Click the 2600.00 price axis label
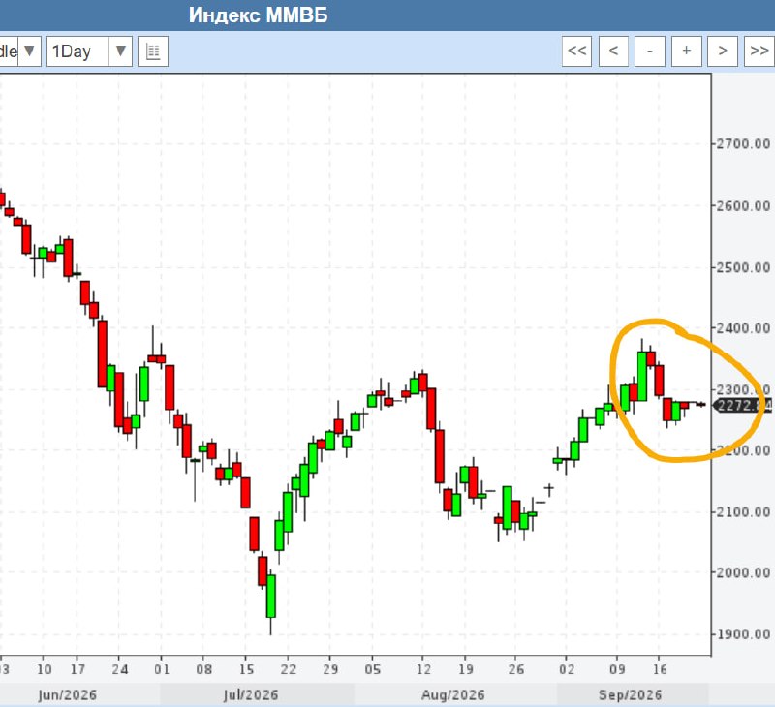The image size is (775, 707). tap(743, 205)
